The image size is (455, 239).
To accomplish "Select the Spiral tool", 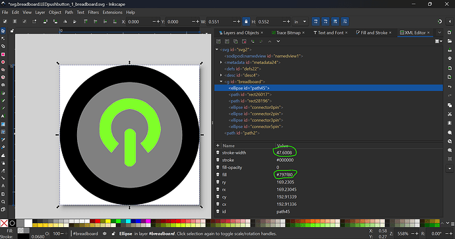I will pyautogui.click(x=3, y=85).
